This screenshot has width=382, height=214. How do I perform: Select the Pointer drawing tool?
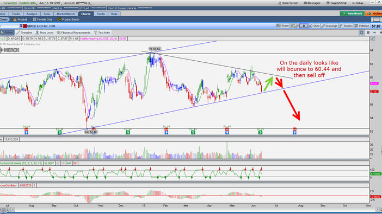7,33
